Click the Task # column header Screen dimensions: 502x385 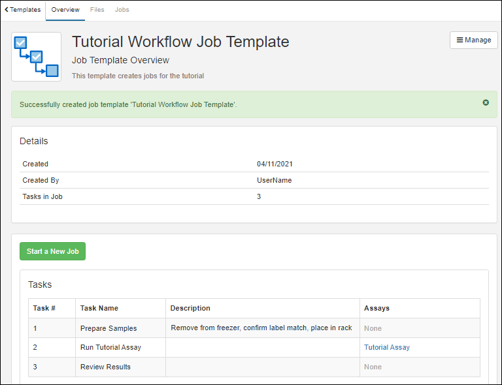pyautogui.click(x=44, y=308)
